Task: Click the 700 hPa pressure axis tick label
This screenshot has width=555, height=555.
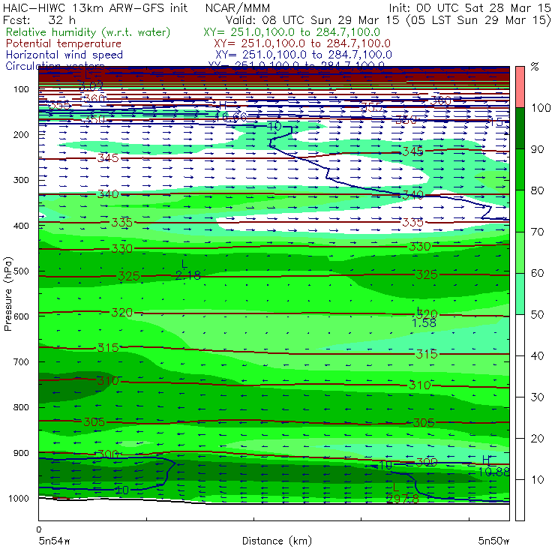Action: pos(21,362)
